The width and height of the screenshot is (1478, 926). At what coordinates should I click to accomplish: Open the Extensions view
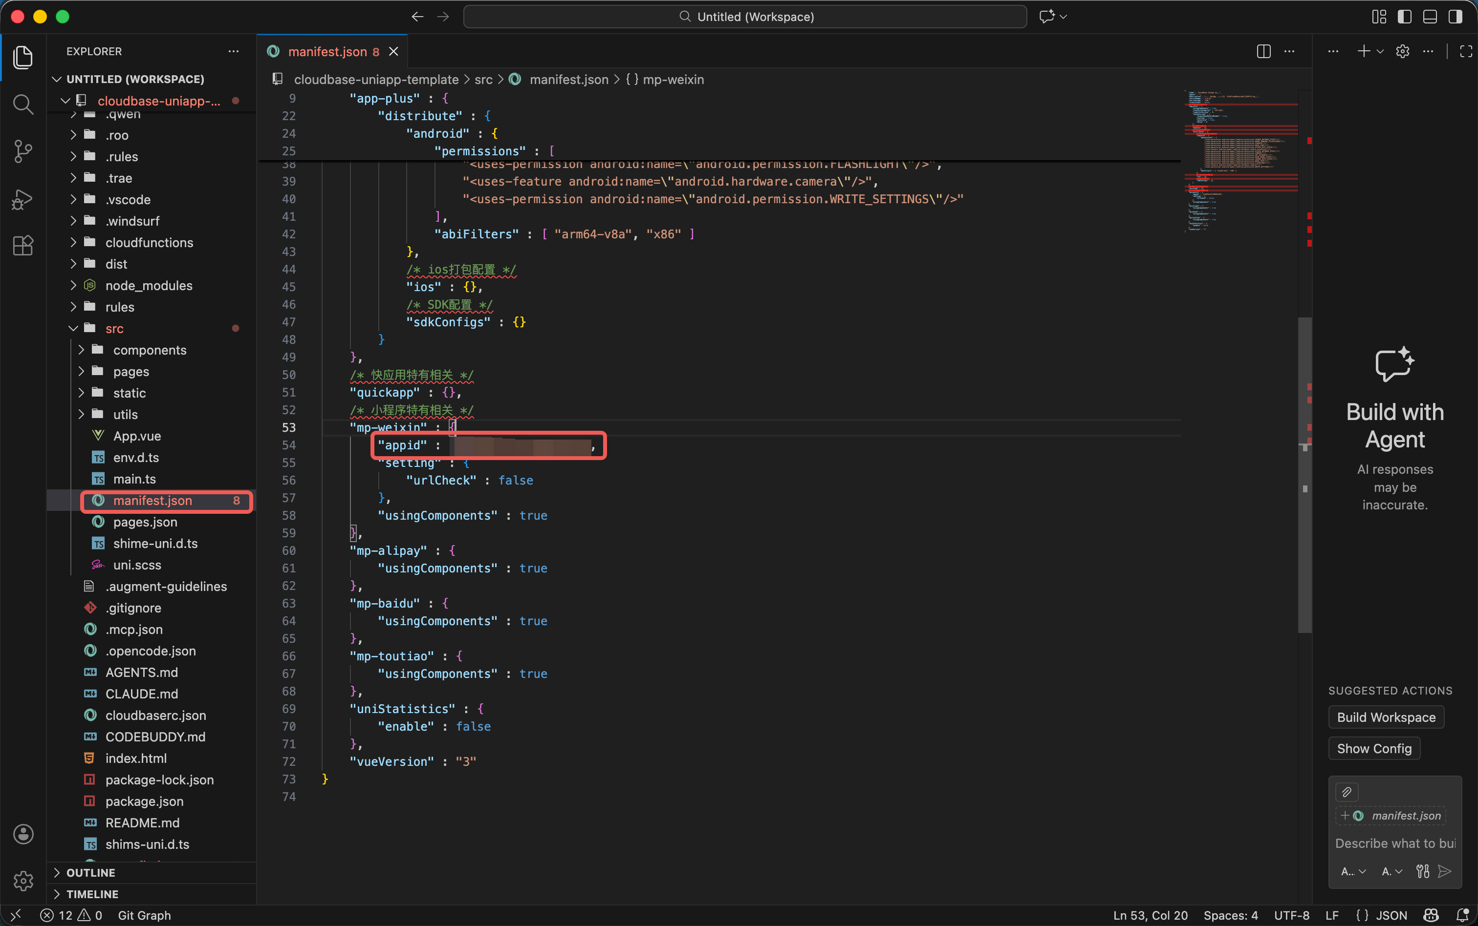coord(22,246)
